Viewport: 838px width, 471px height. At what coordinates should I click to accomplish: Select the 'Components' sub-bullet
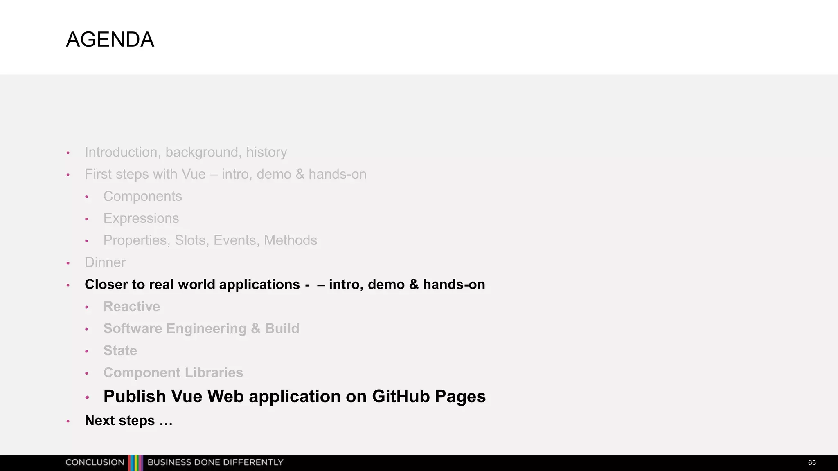(x=143, y=196)
